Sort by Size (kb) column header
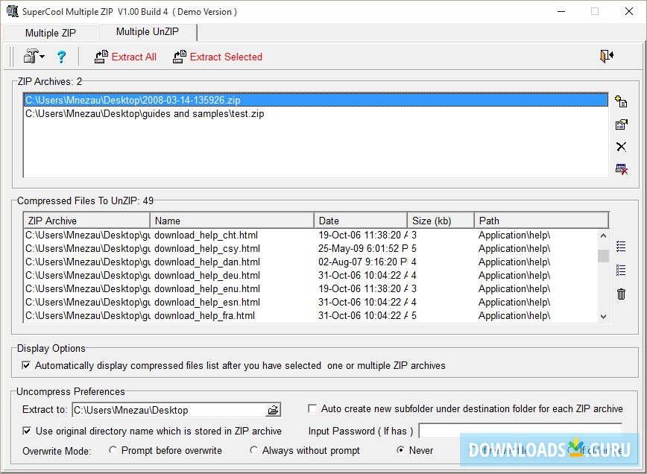Screen dimensions: 647x474 [441, 221]
